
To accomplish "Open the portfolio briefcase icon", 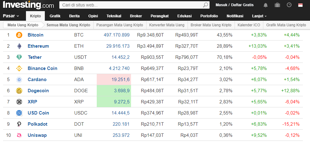I will [x=277, y=5].
